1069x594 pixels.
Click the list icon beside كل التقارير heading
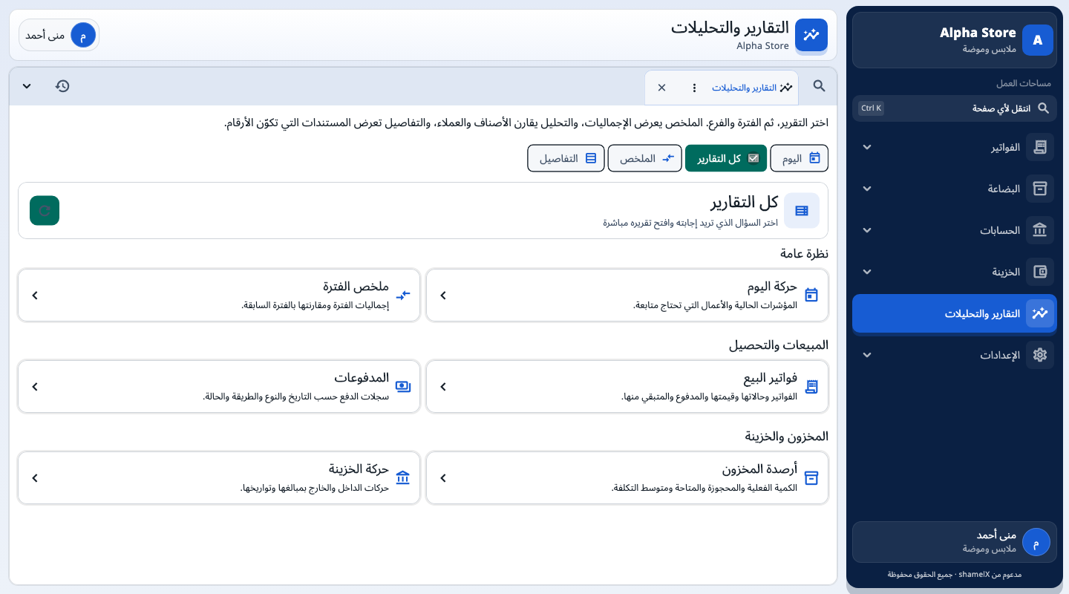tap(802, 211)
